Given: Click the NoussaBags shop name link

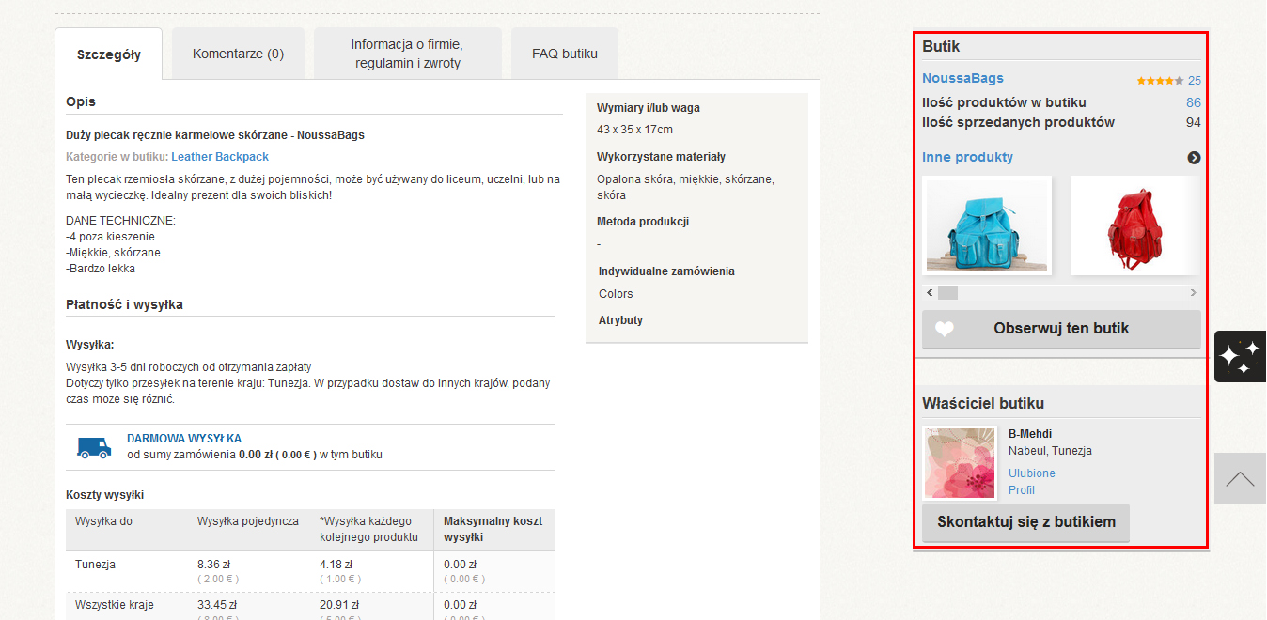Looking at the screenshot, I should (x=962, y=78).
